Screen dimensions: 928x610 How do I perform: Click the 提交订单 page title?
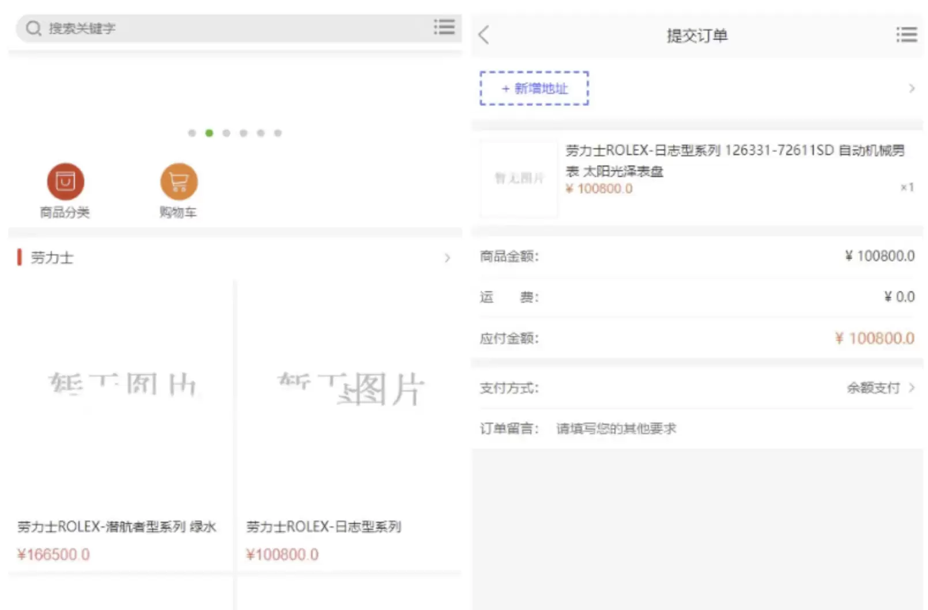697,35
